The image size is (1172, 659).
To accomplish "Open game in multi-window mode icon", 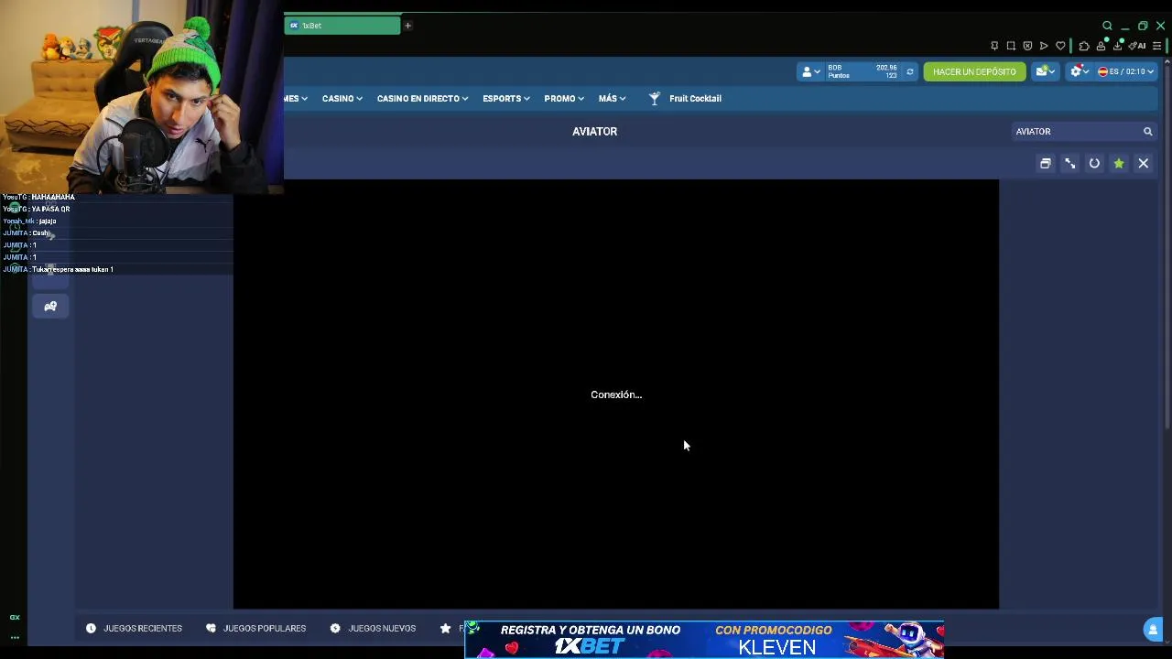I will 1045,163.
